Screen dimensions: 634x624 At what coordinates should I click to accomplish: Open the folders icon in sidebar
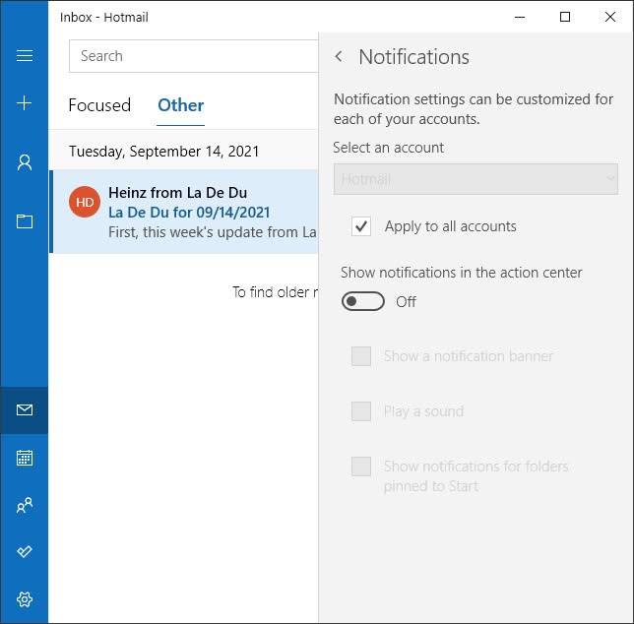25,221
